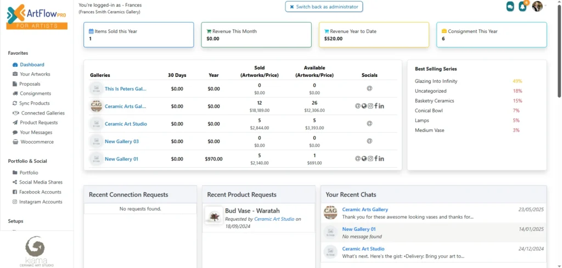Click the LinkedIn icon for New Gallery 01
Screen dimensions: 562x268
click(x=381, y=159)
